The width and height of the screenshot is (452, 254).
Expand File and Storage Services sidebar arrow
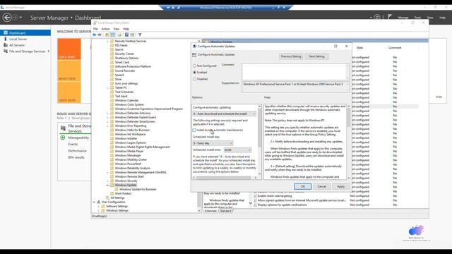(49, 52)
